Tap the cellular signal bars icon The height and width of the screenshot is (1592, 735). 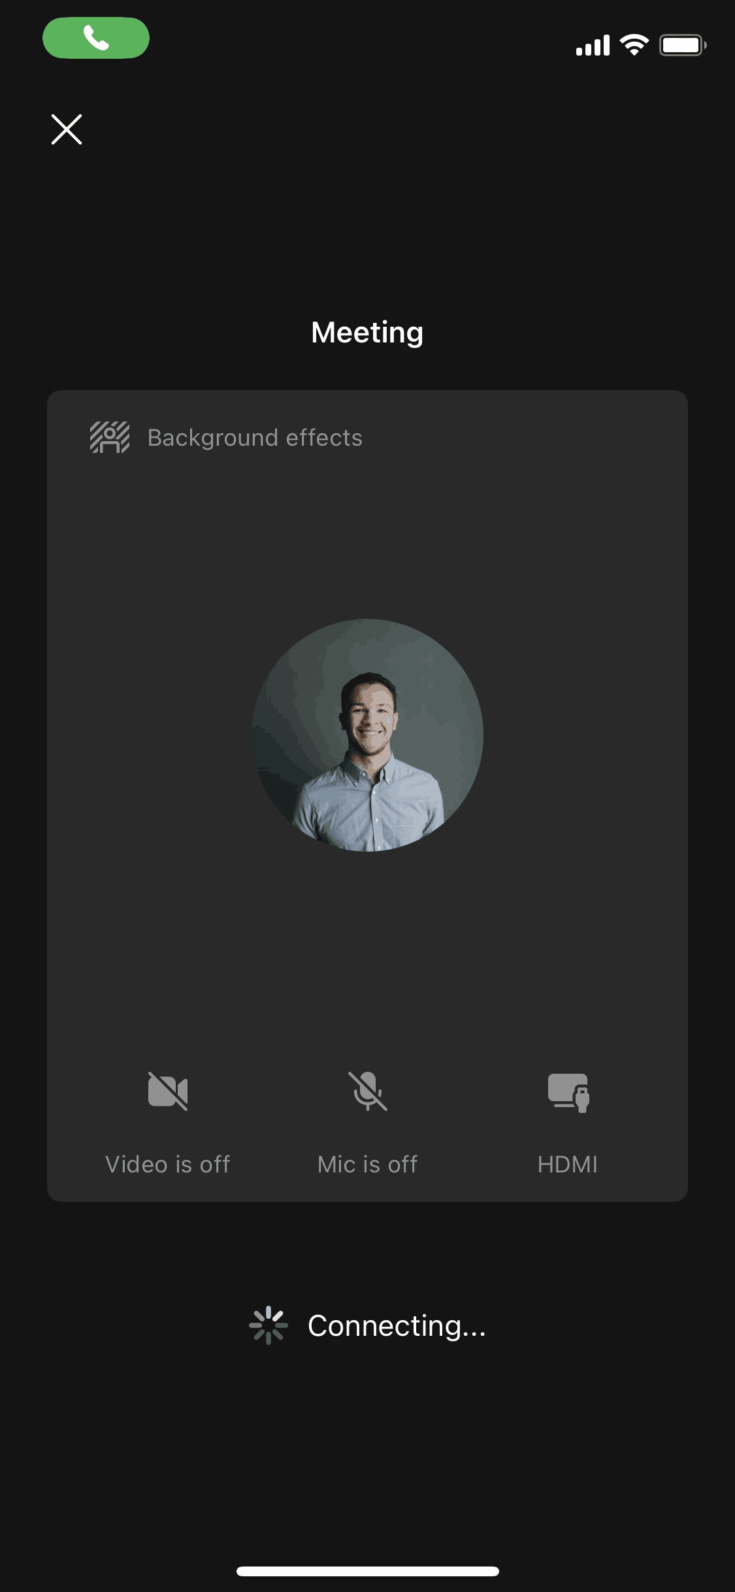point(593,45)
